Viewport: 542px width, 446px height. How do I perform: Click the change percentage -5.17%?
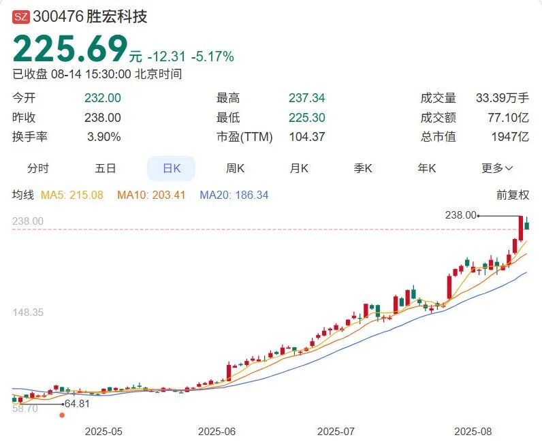(x=212, y=57)
